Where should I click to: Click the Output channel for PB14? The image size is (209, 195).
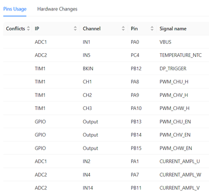[90, 135]
